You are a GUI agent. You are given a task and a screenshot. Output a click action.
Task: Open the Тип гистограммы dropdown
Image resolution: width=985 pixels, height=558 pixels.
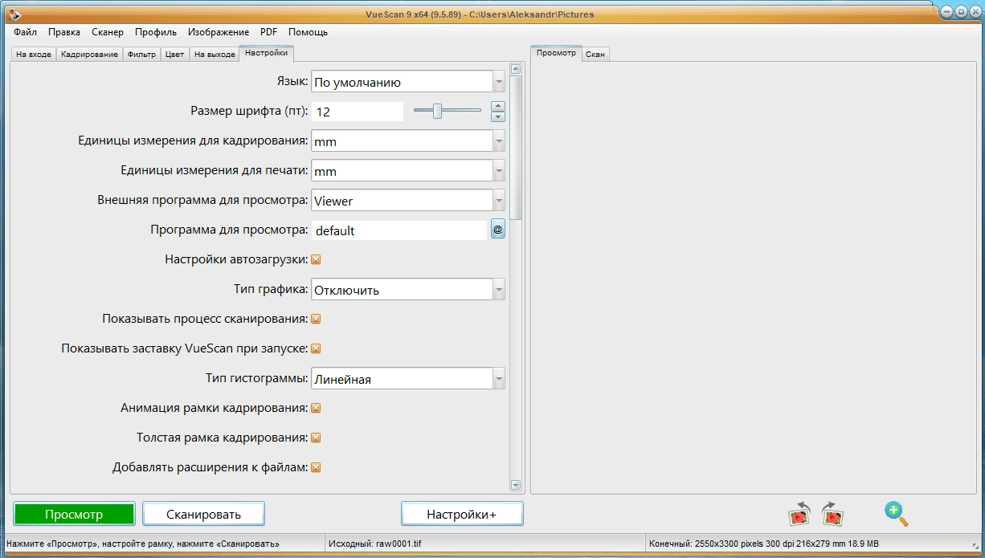(x=408, y=379)
